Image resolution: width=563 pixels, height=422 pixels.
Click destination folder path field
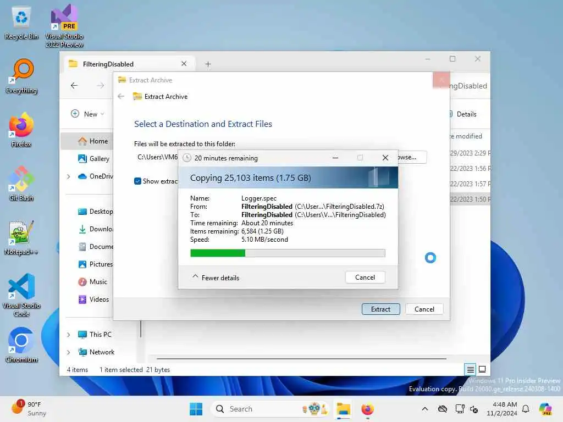[x=157, y=157]
